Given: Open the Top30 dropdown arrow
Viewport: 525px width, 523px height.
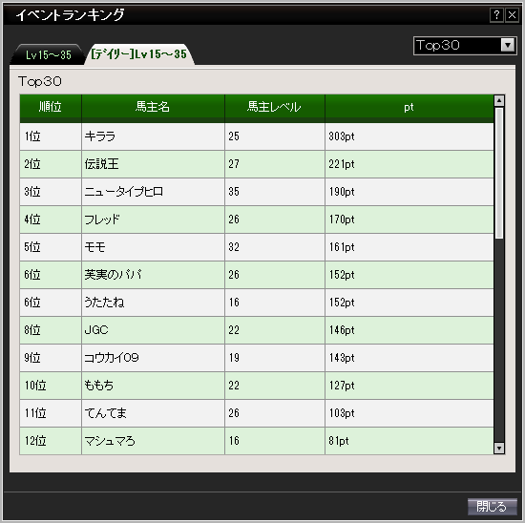Looking at the screenshot, I should tap(508, 45).
